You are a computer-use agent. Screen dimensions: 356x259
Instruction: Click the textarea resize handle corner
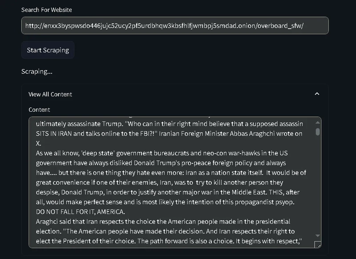[x=318, y=244]
